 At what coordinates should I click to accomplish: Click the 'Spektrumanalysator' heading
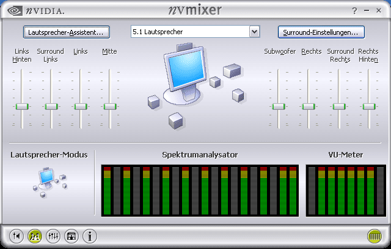pos(200,155)
